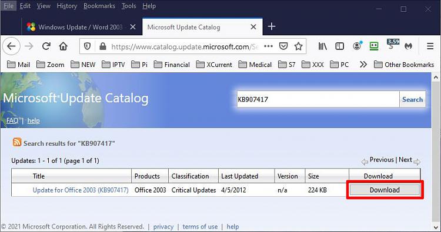
Task: Open the History menu
Action: (x=67, y=6)
